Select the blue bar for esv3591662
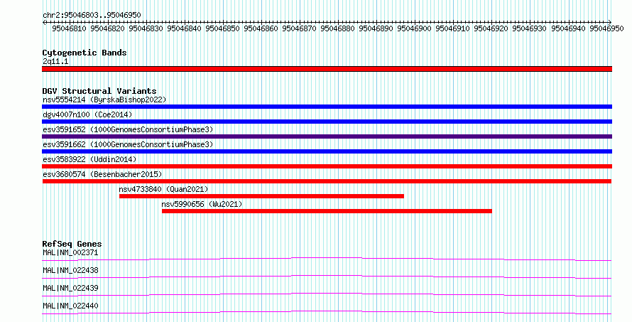Image resolution: width=632 pixels, height=322 pixels. coord(327,151)
